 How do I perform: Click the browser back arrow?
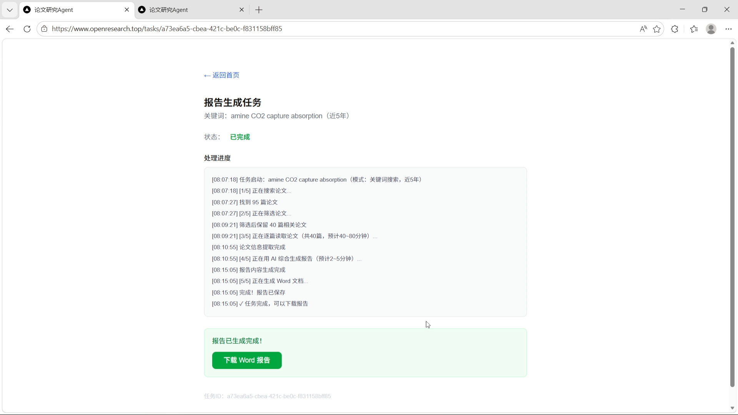click(10, 29)
